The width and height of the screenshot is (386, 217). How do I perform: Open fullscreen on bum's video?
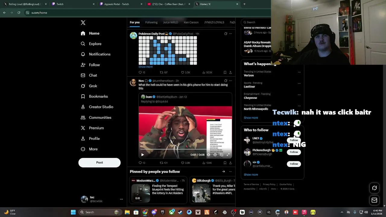(228, 155)
